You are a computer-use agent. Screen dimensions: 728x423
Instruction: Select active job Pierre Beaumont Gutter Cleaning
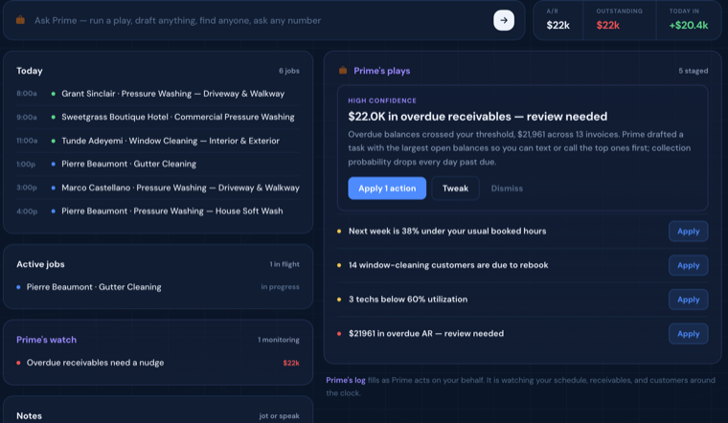158,287
